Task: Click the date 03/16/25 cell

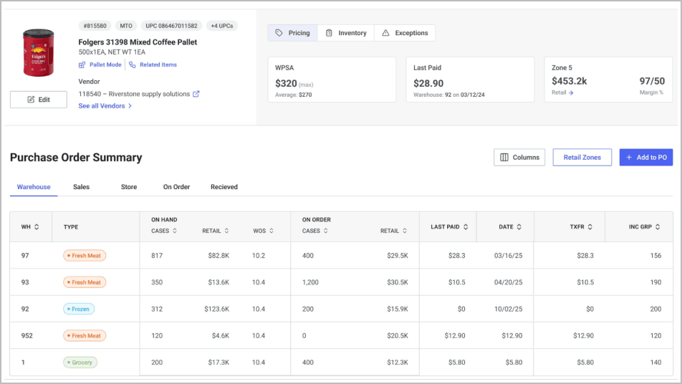Action: (x=508, y=256)
